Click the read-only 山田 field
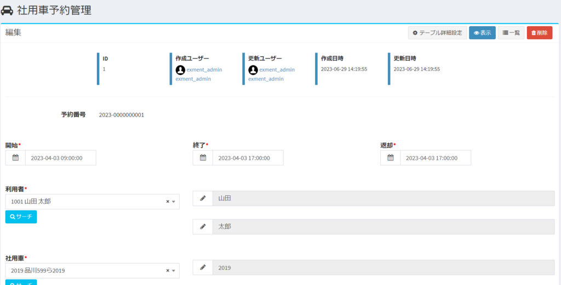Image resolution: width=561 pixels, height=285 pixels. coord(383,198)
